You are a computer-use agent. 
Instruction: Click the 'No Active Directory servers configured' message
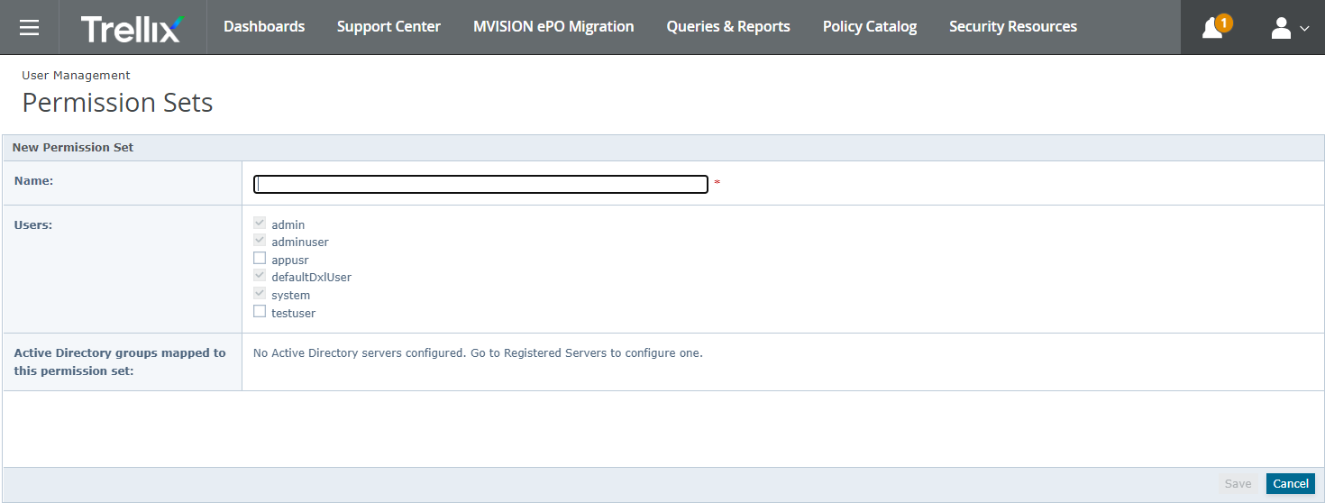pyautogui.click(x=478, y=353)
